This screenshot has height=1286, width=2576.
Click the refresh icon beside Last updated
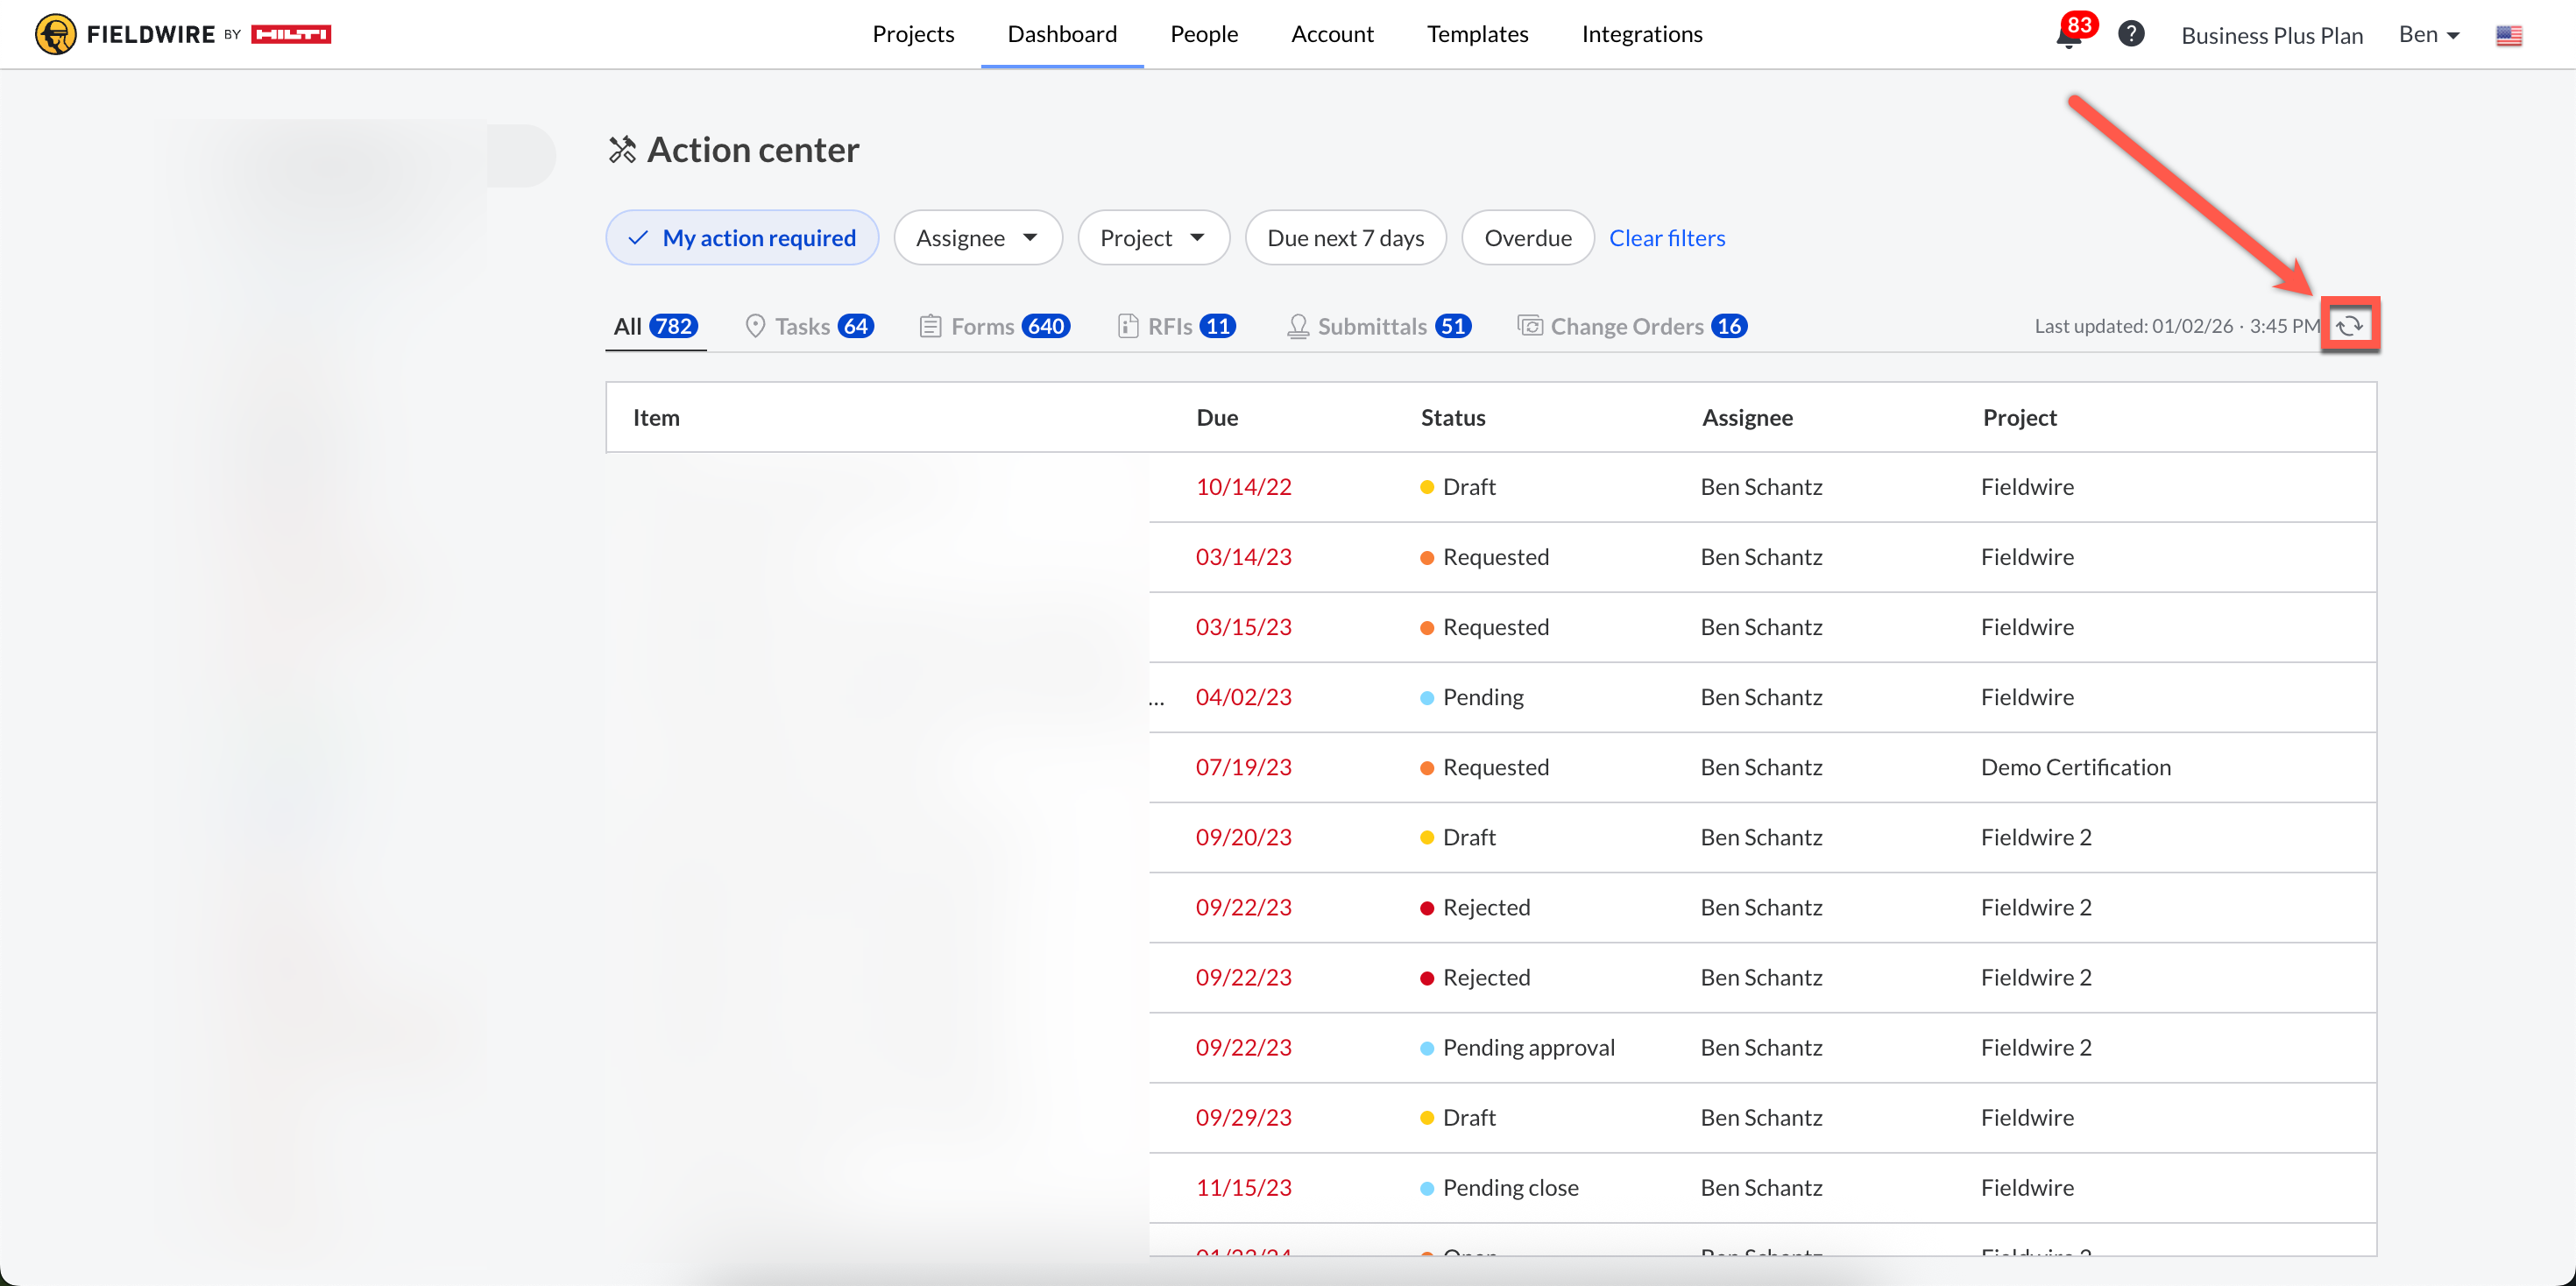[x=2349, y=326]
